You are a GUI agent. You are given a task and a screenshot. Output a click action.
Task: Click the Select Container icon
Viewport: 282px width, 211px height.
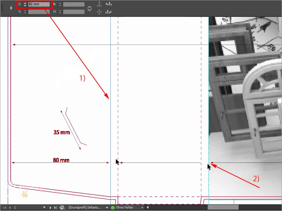tap(99, 4)
